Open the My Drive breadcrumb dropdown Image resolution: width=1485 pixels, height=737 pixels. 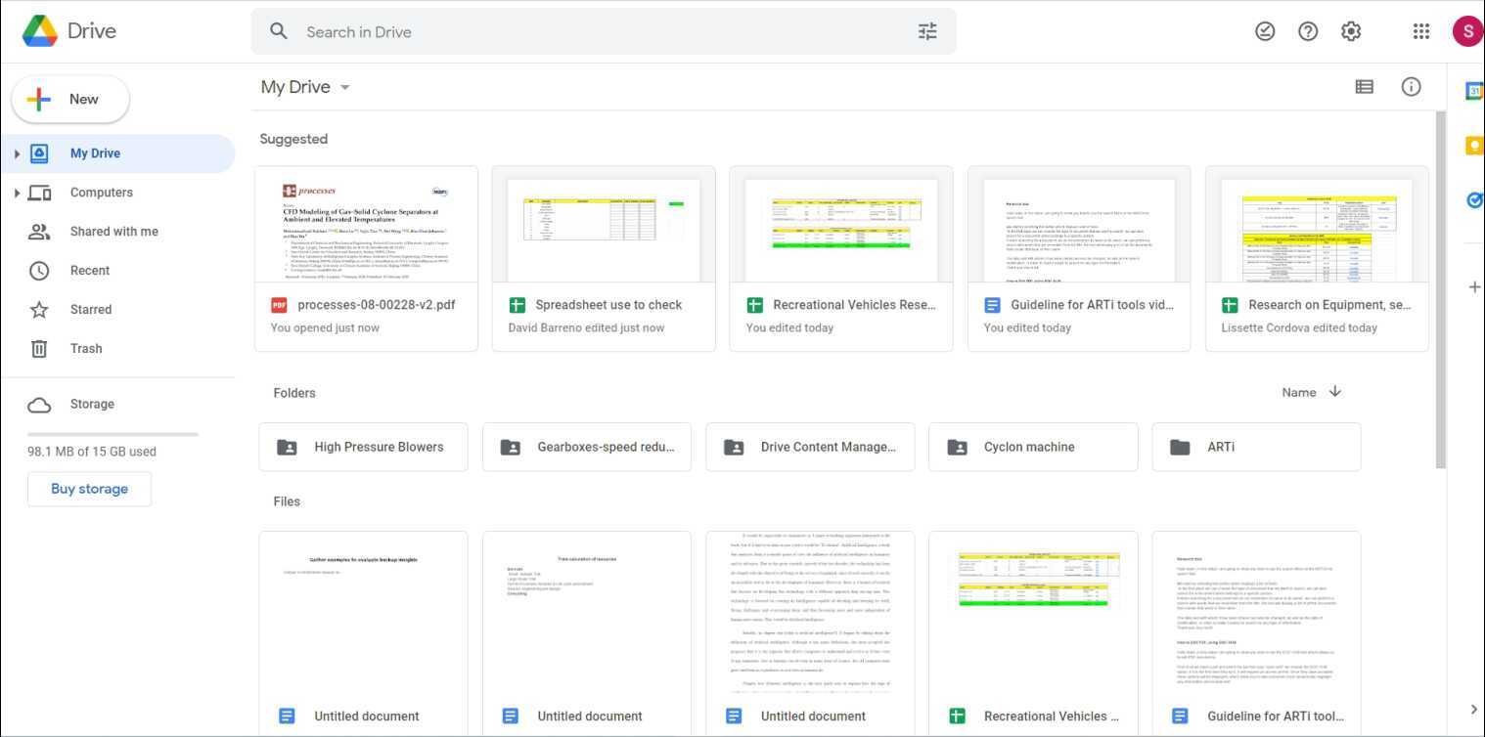pyautogui.click(x=344, y=87)
